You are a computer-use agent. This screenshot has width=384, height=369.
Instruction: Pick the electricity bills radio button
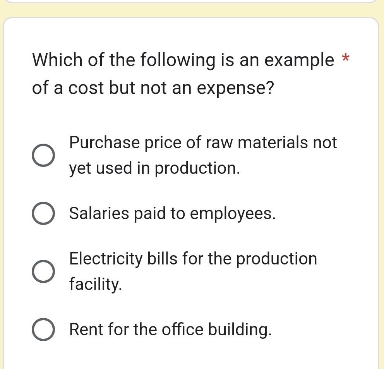point(43,272)
